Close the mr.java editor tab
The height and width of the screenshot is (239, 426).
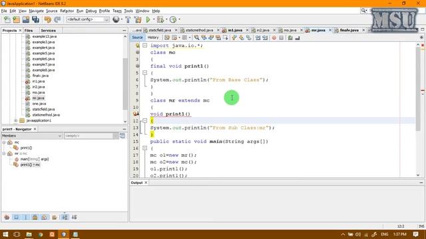[x=330, y=30]
